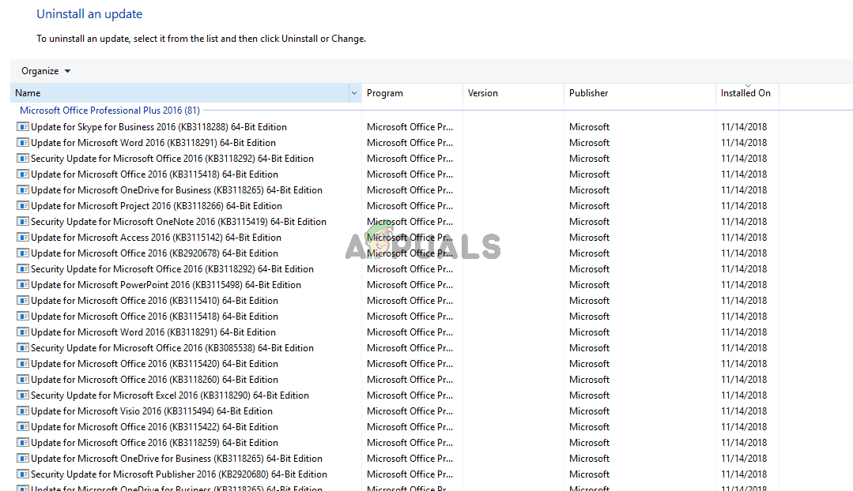Click the icon of Publisher 2016 KB2920680 security update
This screenshot has width=853, height=491.
[x=23, y=474]
